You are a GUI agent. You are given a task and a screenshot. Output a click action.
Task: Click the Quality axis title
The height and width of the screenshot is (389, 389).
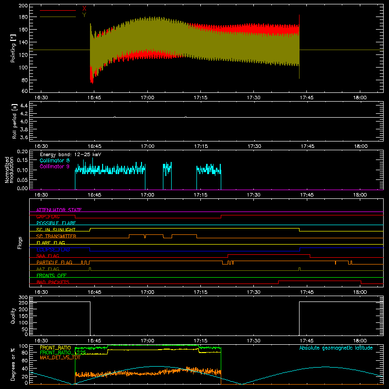(13, 316)
